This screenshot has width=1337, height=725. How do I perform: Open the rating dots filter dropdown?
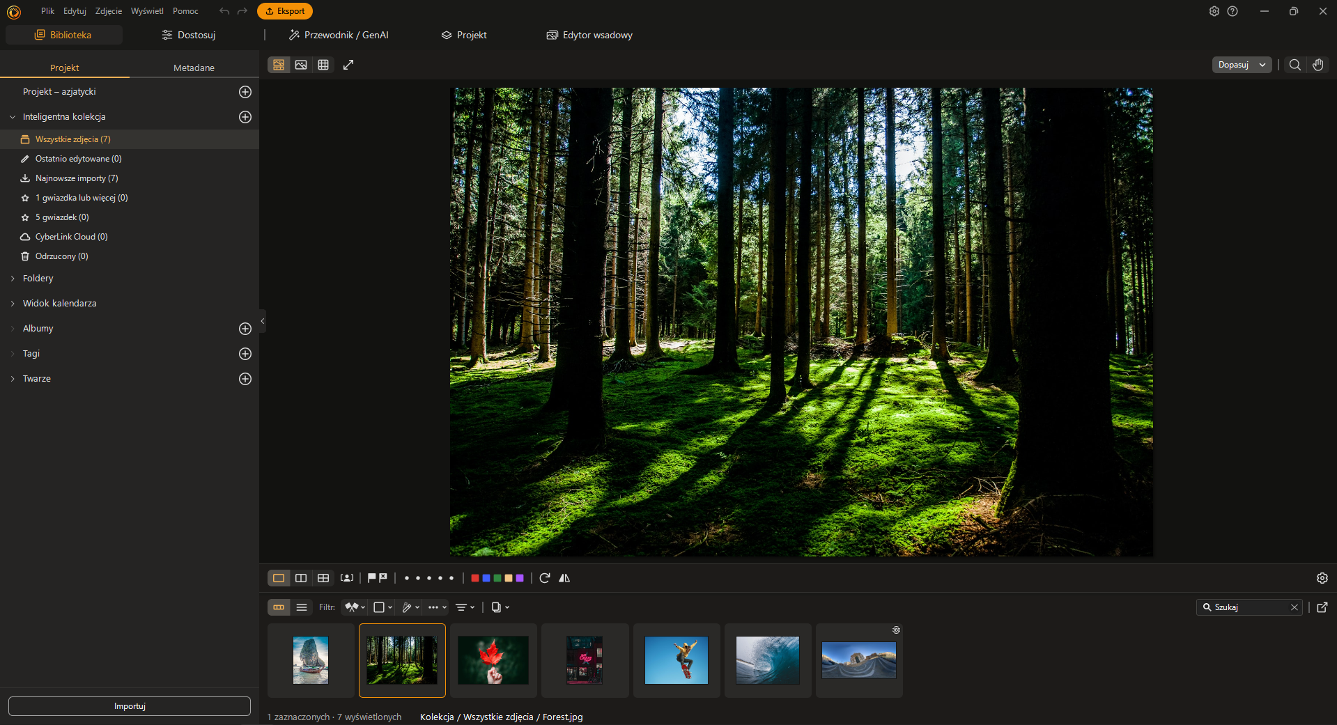(x=438, y=607)
